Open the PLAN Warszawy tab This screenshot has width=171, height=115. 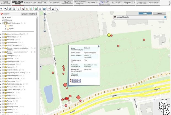pyautogui.click(x=5, y=2)
